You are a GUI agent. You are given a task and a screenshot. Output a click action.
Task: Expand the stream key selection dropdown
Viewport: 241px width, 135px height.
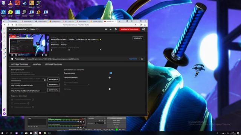click(x=58, y=75)
